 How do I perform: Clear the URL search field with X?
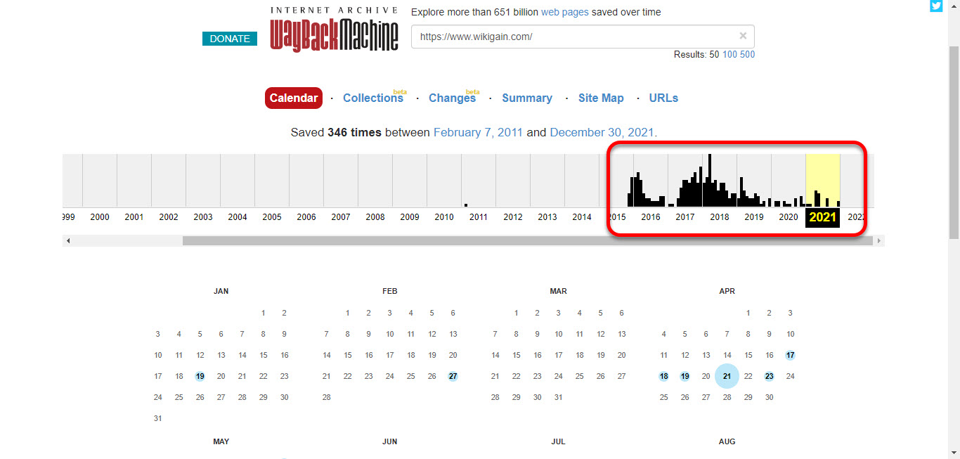743,36
